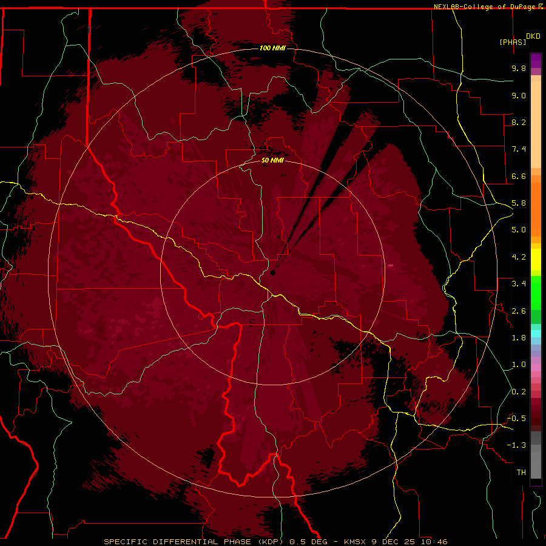Pick the large peach color bar segment

pyautogui.click(x=536, y=124)
